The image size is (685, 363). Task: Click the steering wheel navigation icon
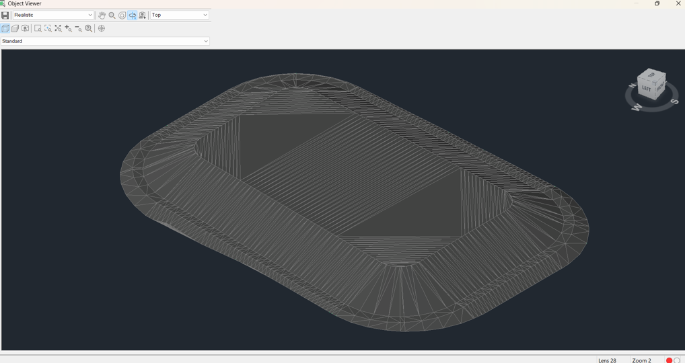[x=102, y=28]
